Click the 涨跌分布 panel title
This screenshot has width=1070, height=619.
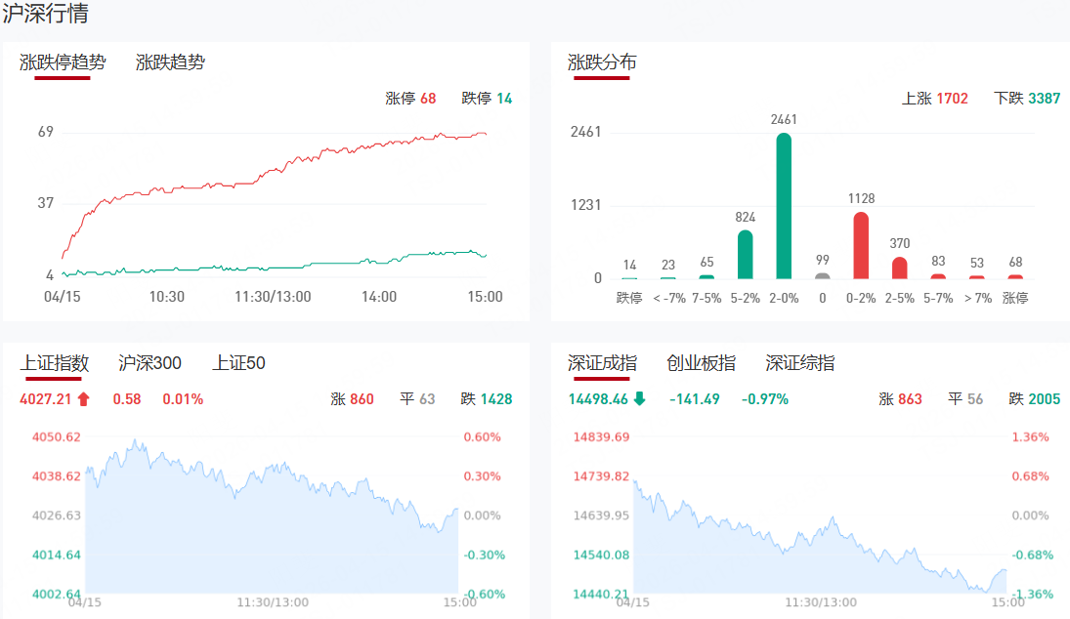tap(602, 62)
